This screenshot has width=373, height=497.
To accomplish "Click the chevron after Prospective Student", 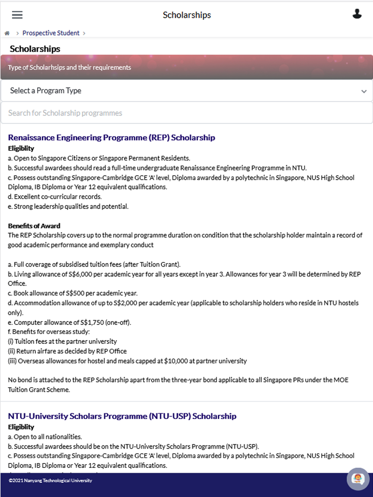I will click(x=84, y=33).
